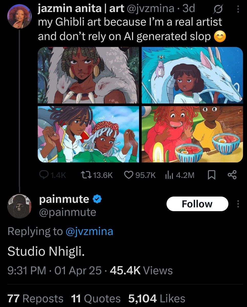Screen dimensions: 247x307
Task: Open the 5,104 Likes list
Action: click(x=156, y=298)
